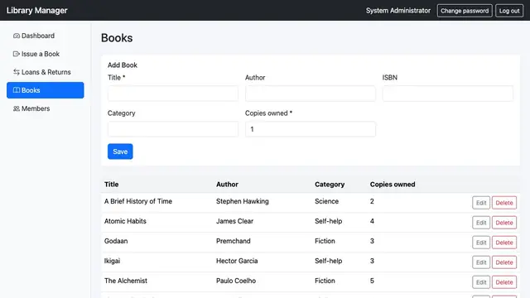Screen dimensions: 530x298
Task: Click 'Stephen Hawking' author cell
Action: [243, 201]
